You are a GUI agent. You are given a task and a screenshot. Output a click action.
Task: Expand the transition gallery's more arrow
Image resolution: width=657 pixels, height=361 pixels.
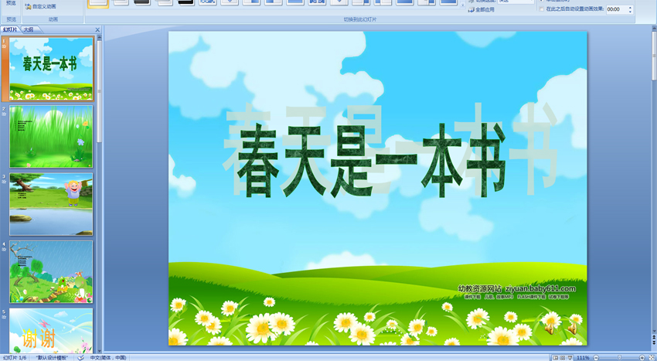pos(462,5)
